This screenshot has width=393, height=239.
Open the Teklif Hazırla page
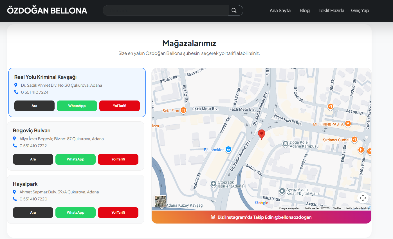coord(331,11)
